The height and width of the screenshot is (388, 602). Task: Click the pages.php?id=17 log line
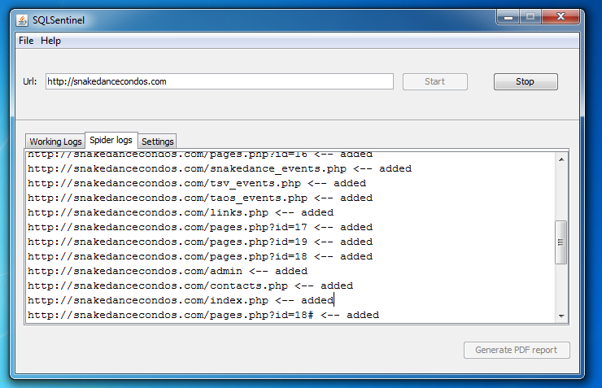(200, 227)
